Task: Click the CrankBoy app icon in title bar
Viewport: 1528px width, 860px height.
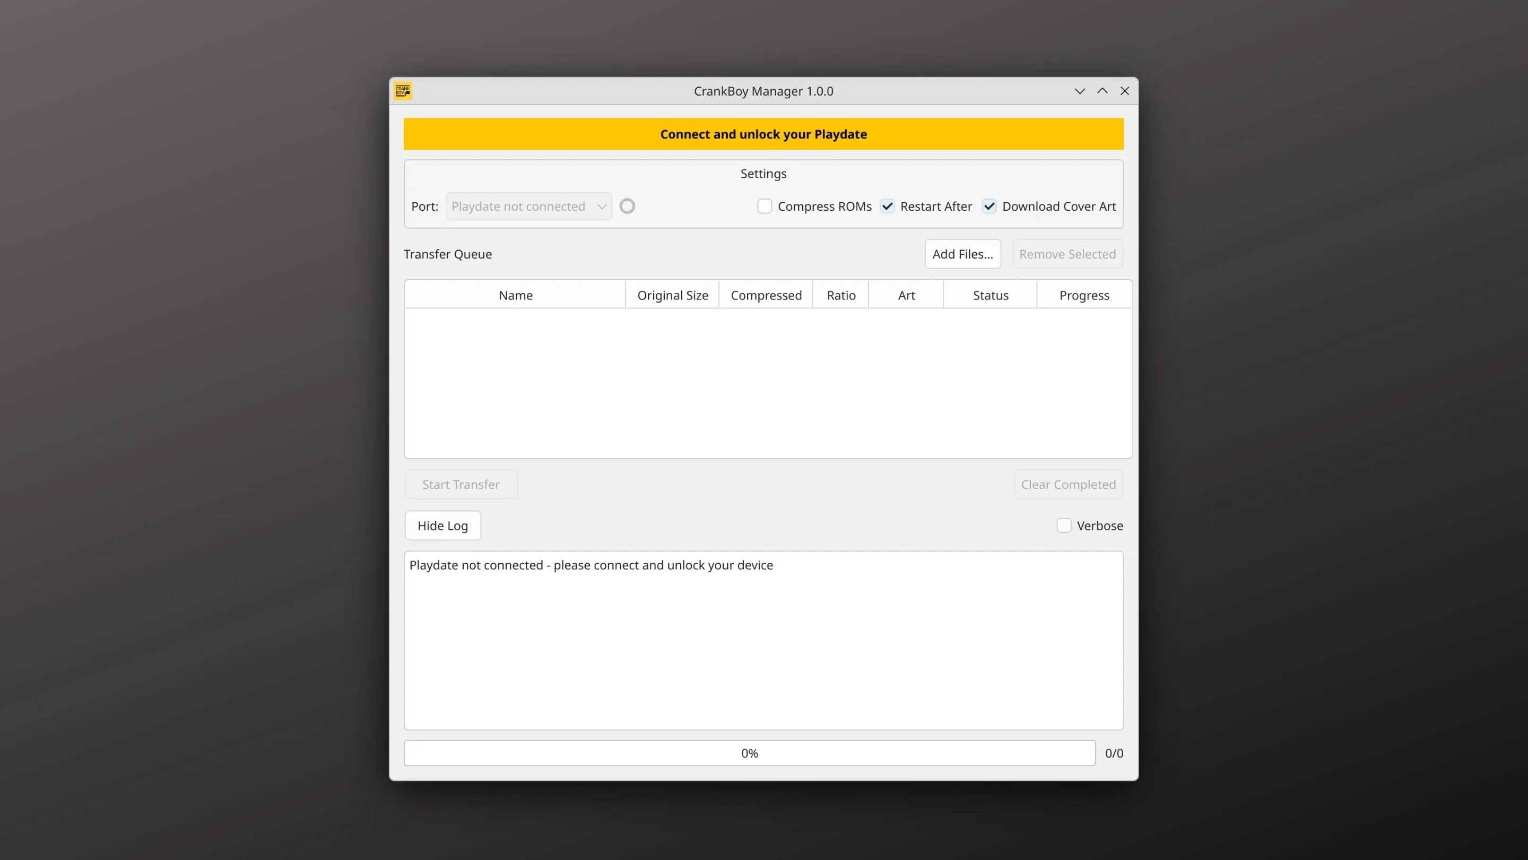Action: point(403,91)
